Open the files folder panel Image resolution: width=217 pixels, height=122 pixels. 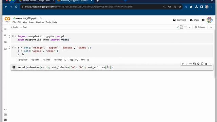pos(5,49)
